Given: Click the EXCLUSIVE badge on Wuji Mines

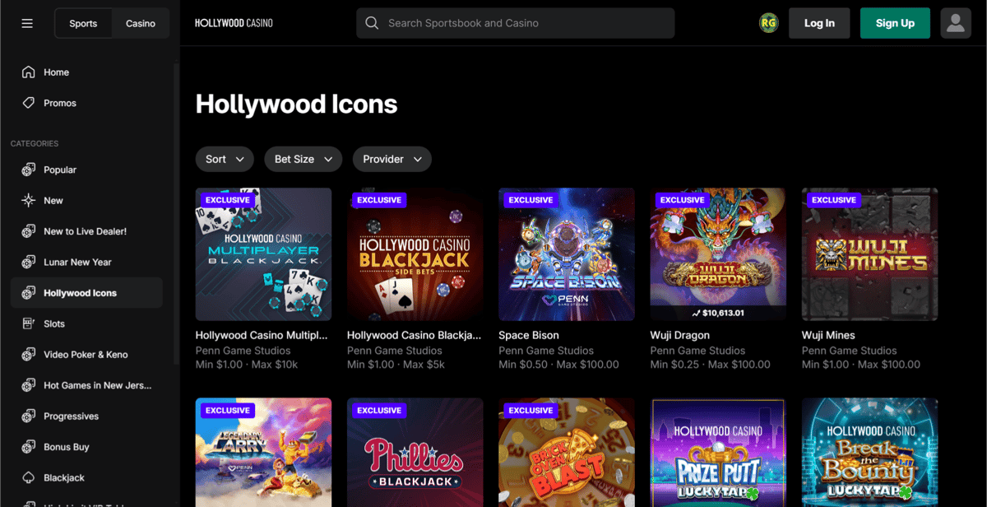Looking at the screenshot, I should click(834, 200).
